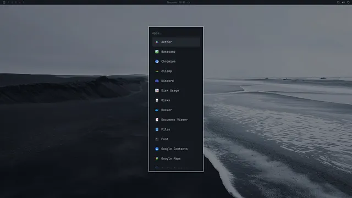
Task: Open Docker with the whale icon
Action: pos(176,110)
